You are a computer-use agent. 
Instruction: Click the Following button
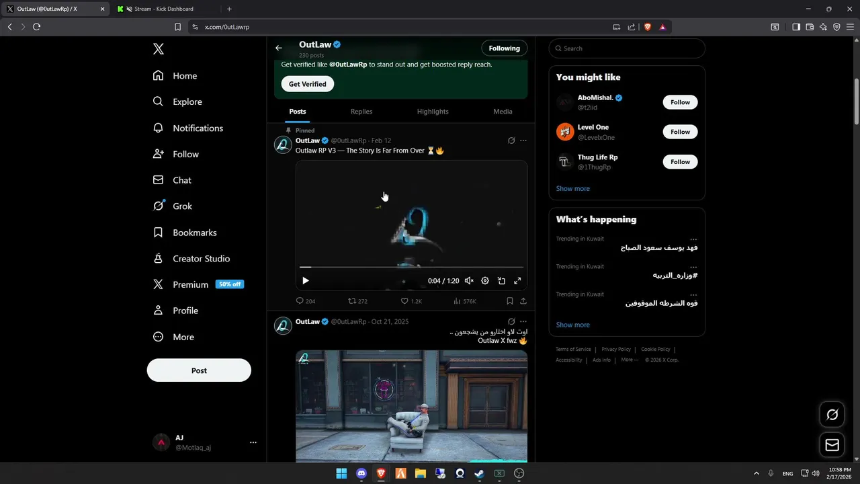tap(505, 48)
